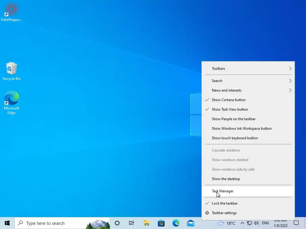Open Task Manager from context menu
Image resolution: width=306 pixels, height=229 pixels.
(248, 191)
